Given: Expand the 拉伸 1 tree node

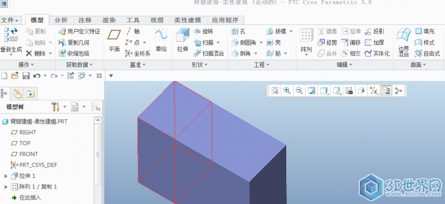Looking at the screenshot, I should 6,176.
